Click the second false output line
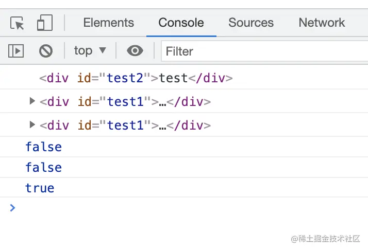 pyautogui.click(x=43, y=168)
